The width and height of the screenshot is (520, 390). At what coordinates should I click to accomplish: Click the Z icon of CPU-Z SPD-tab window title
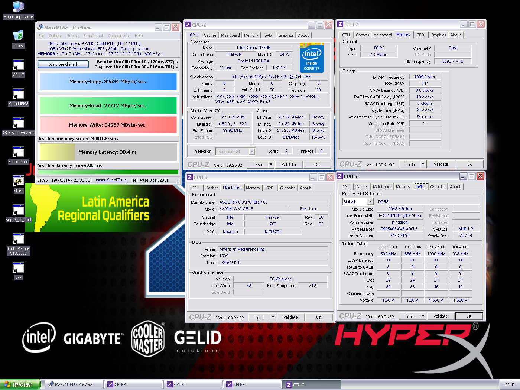click(x=340, y=176)
